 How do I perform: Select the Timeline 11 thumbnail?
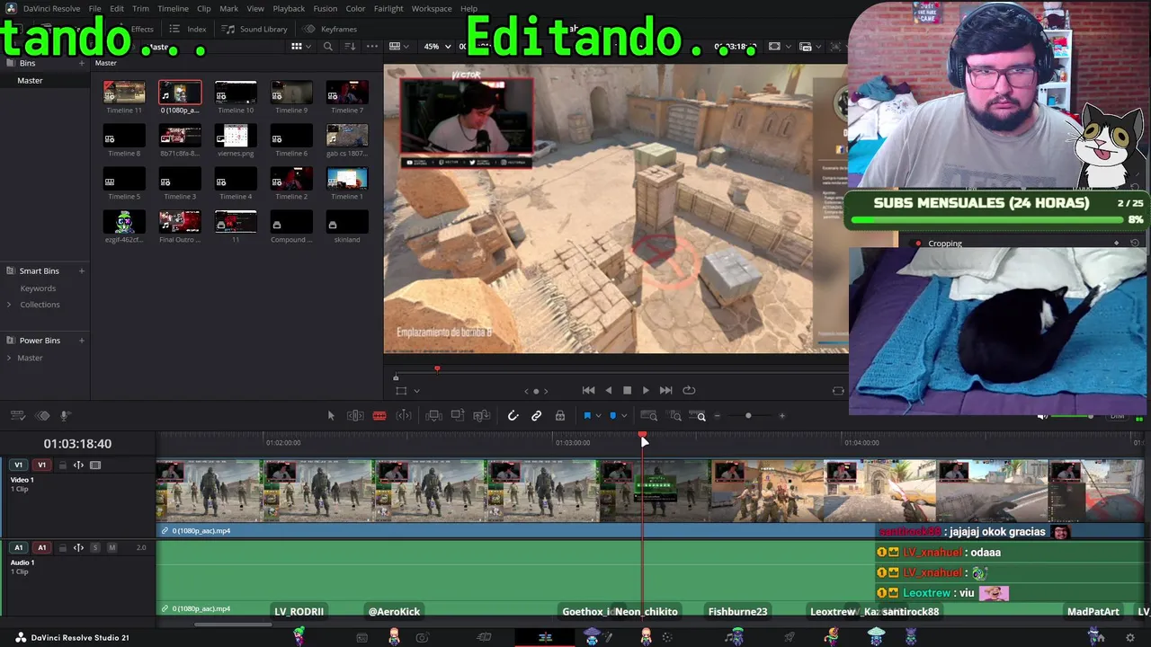click(124, 93)
